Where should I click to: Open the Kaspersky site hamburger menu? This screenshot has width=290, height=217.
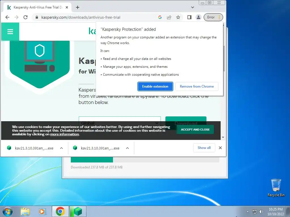click(10, 32)
